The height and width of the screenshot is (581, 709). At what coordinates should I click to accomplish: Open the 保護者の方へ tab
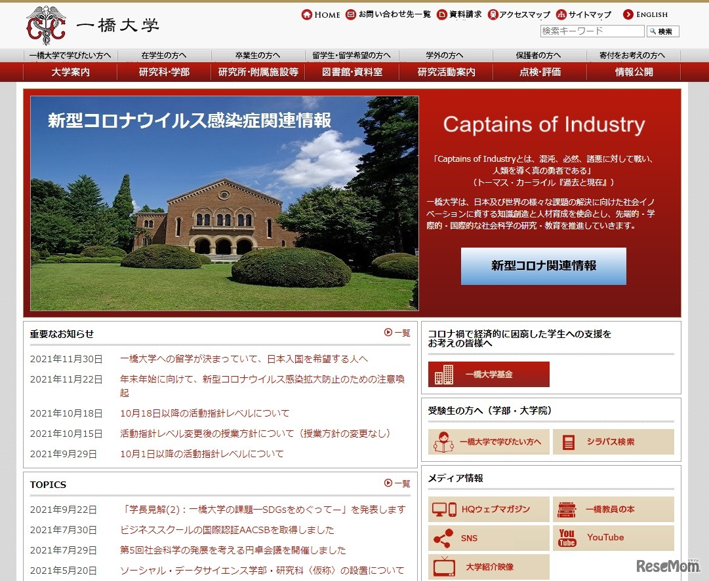coord(538,55)
